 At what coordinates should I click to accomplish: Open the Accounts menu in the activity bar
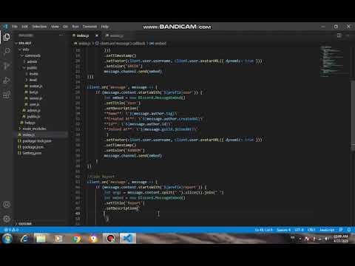point(7,205)
